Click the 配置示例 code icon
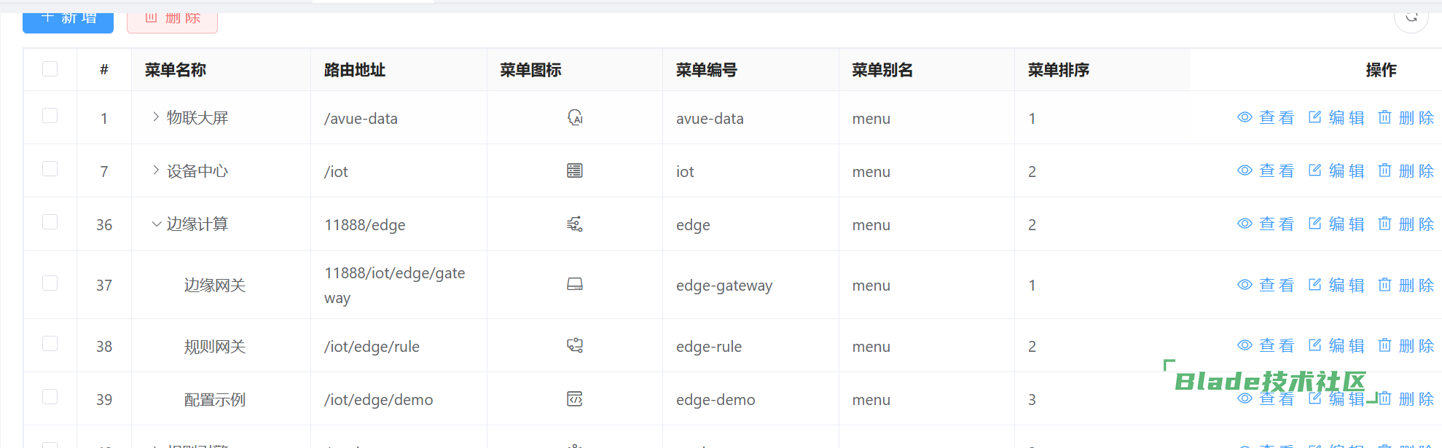The height and width of the screenshot is (448, 1442). tap(575, 399)
